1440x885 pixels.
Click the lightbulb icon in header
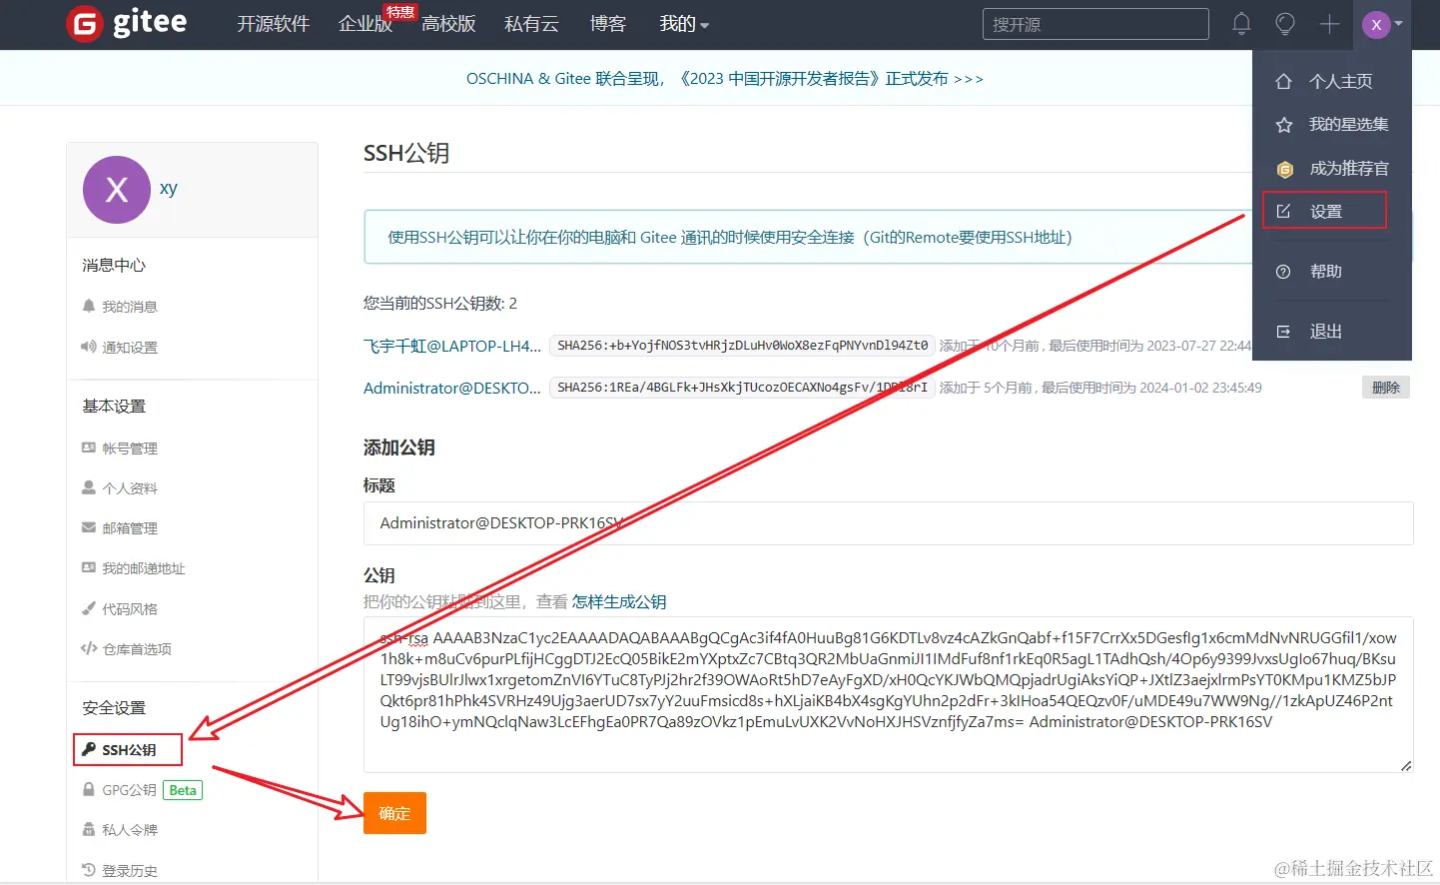click(1285, 24)
